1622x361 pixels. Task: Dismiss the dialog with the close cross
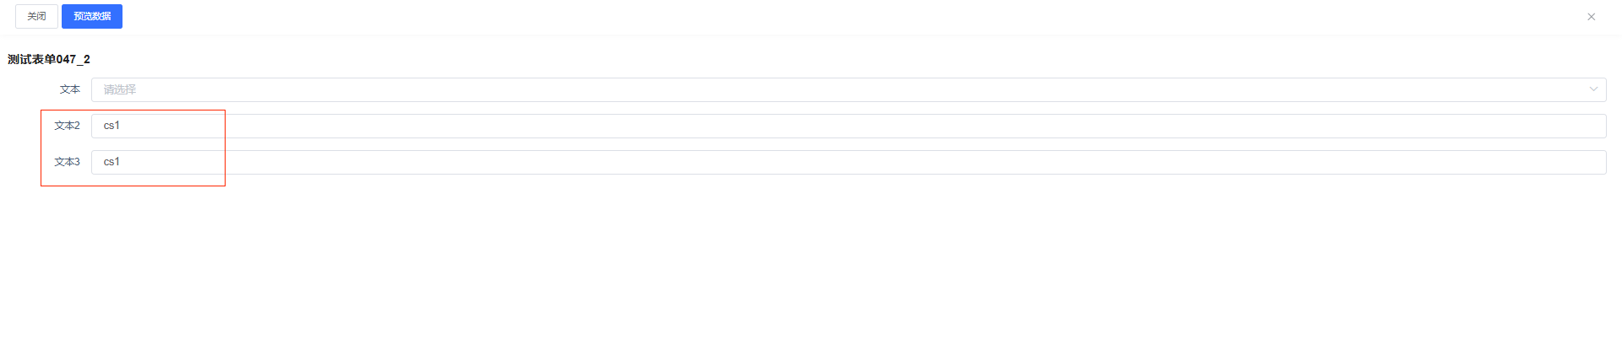[x=1591, y=17]
